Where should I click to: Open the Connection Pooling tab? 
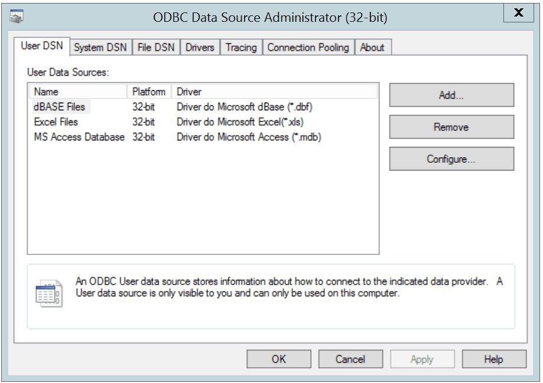307,47
